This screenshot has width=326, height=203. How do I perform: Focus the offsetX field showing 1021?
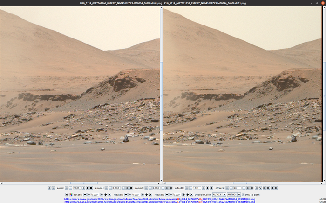[x=197, y=188]
